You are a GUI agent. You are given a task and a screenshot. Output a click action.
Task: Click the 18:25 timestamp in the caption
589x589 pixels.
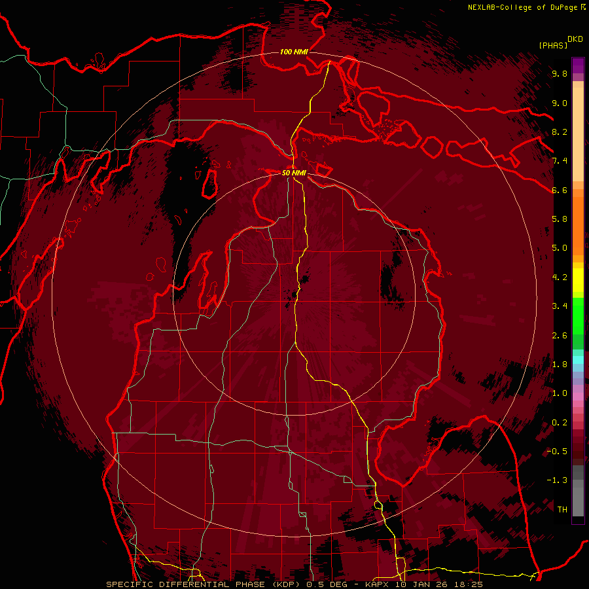click(x=467, y=584)
